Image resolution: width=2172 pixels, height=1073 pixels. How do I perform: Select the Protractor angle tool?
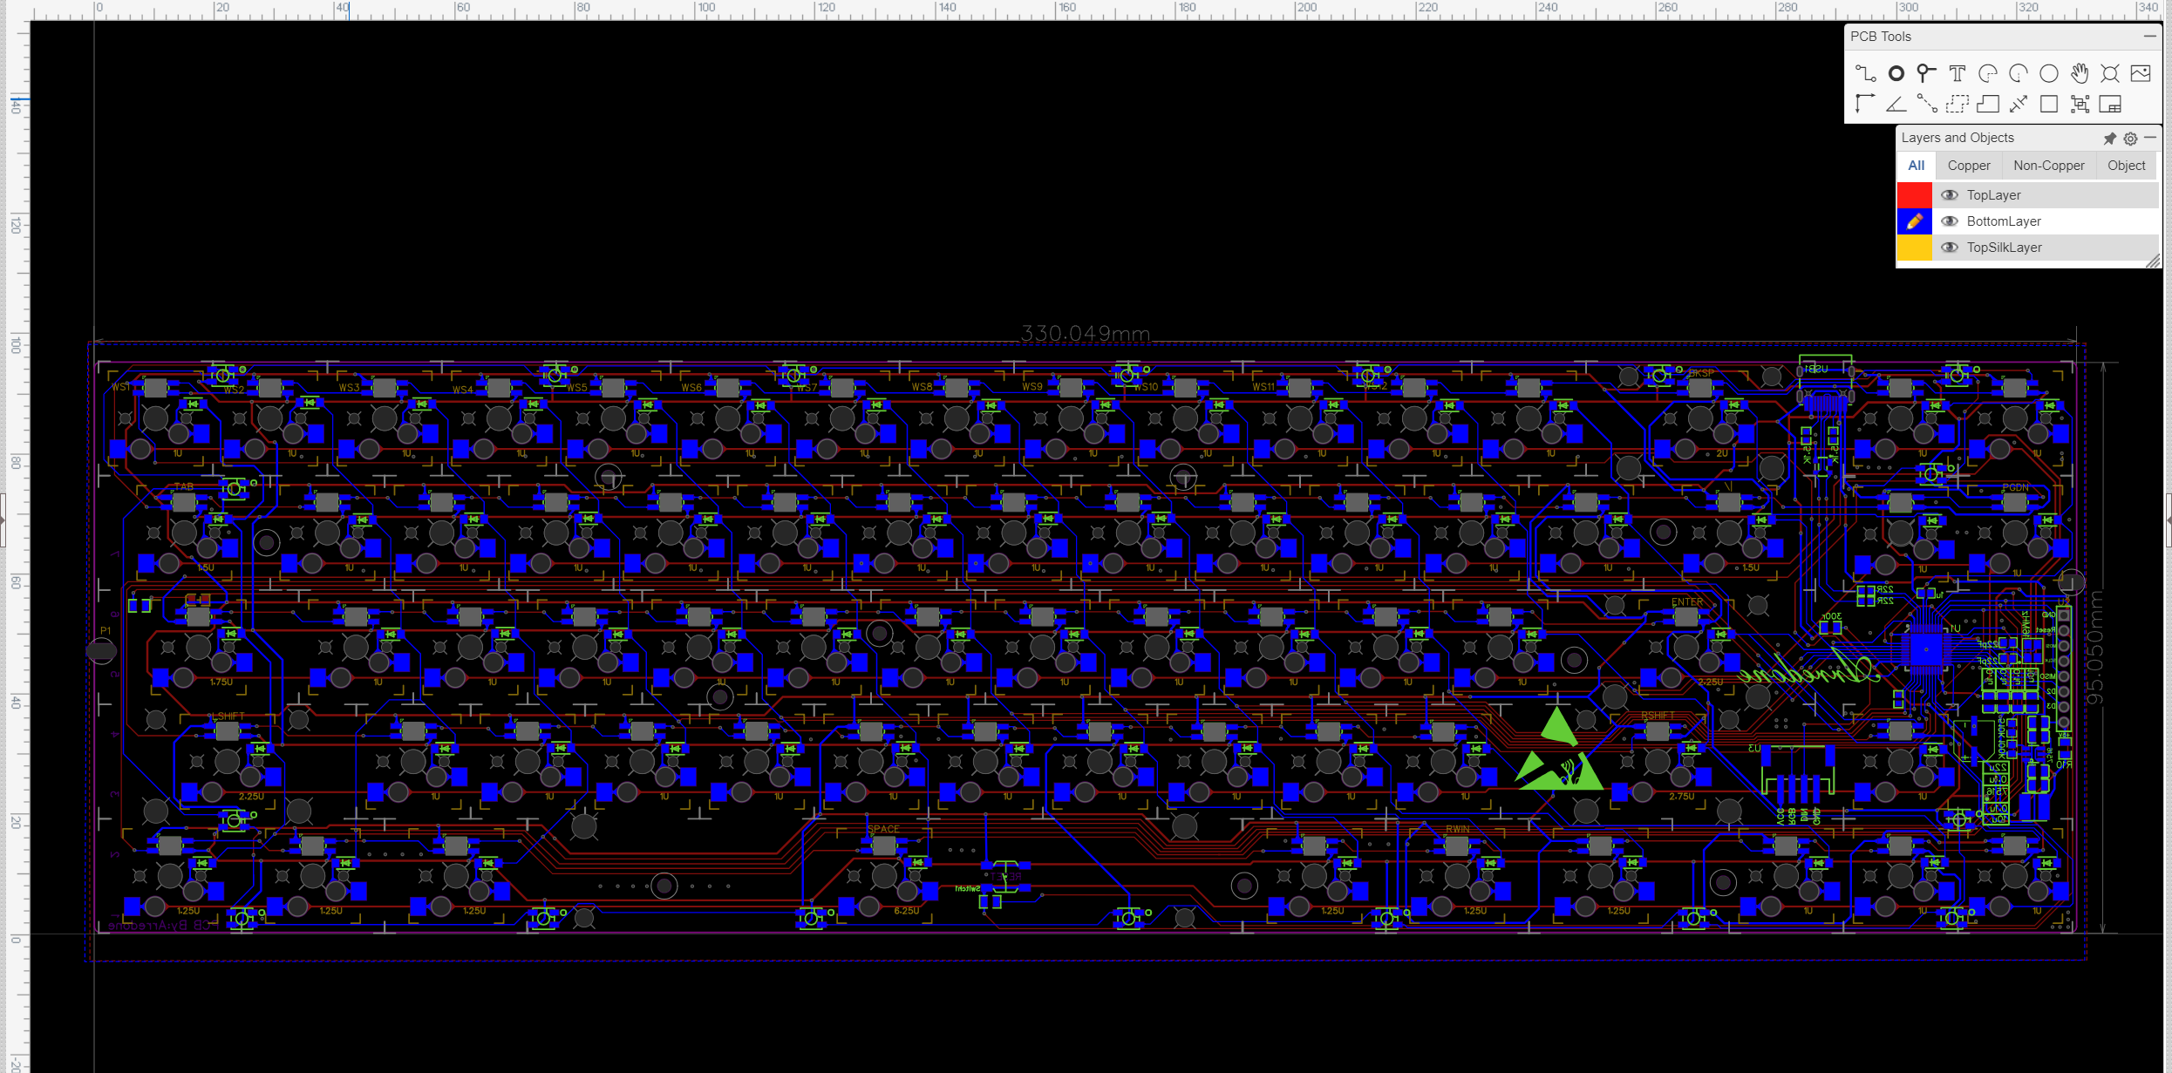(x=1896, y=105)
